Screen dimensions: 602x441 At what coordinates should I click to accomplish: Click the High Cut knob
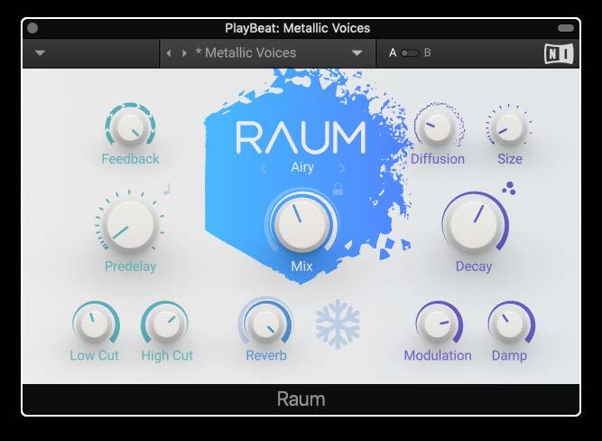click(x=166, y=325)
